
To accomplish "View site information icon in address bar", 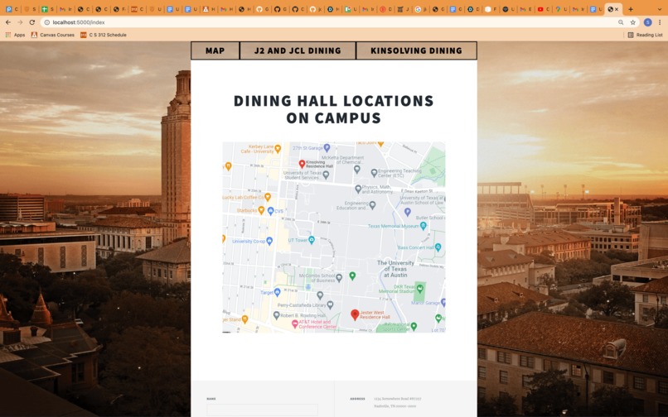I will 47,22.
